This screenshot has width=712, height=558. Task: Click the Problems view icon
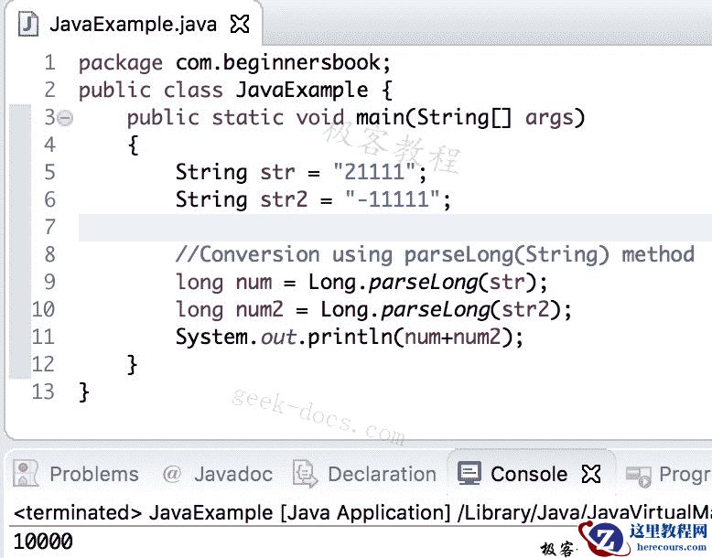click(x=26, y=473)
